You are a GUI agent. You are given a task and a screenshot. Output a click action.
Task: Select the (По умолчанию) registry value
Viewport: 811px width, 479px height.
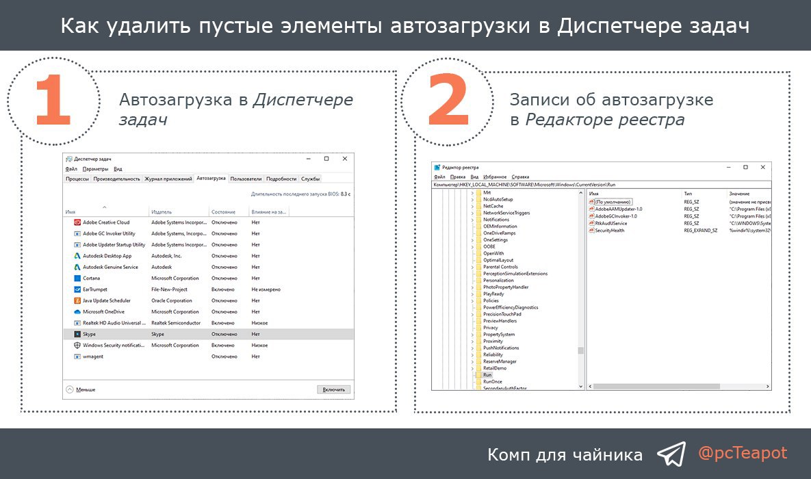click(613, 202)
